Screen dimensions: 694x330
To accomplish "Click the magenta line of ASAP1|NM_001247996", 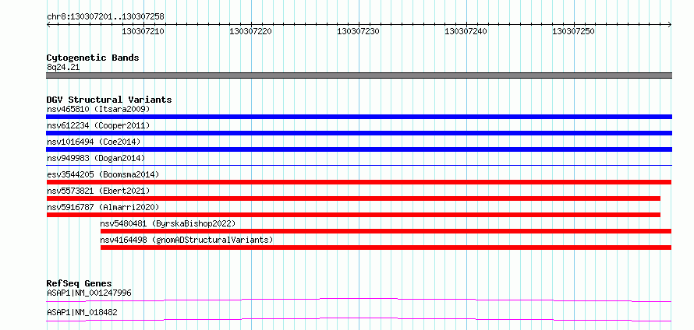I will coord(359,300).
